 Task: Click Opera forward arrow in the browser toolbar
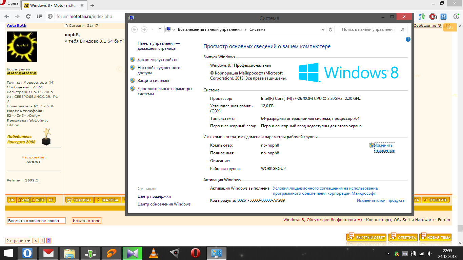[17, 16]
